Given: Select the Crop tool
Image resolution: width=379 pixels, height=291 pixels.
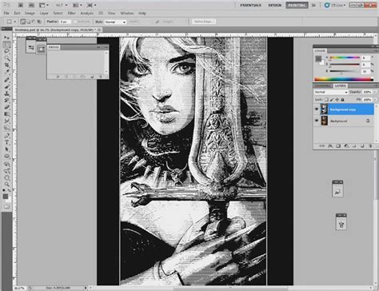Looking at the screenshot, I should [x=6, y=65].
